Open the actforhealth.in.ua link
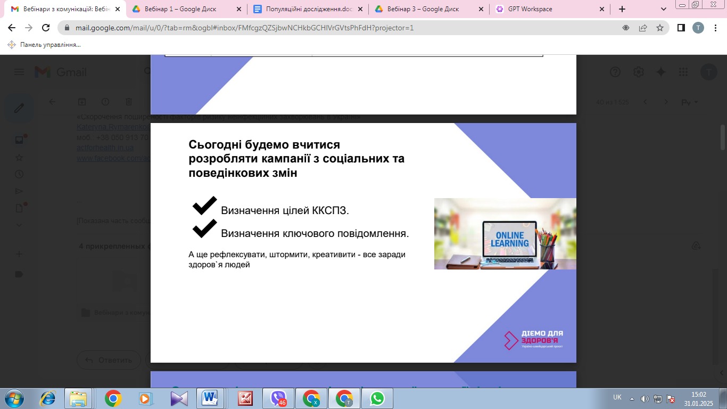 [105, 148]
